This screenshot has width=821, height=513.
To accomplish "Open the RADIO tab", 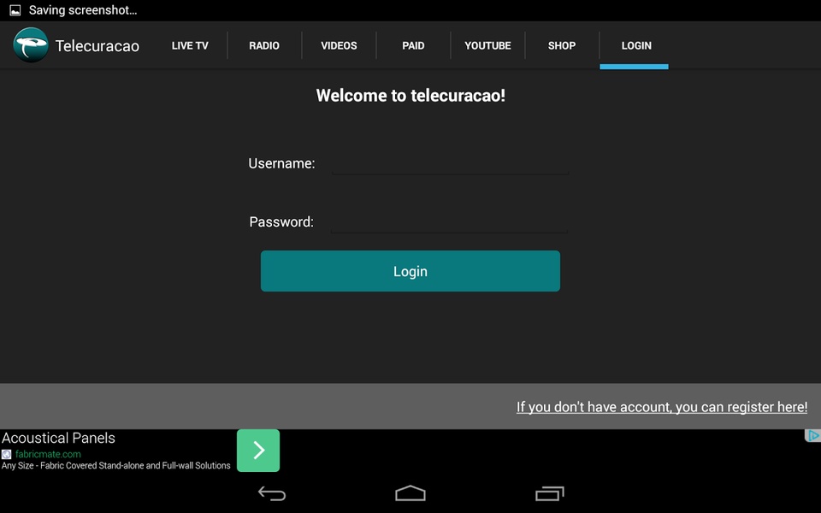I will pos(264,45).
